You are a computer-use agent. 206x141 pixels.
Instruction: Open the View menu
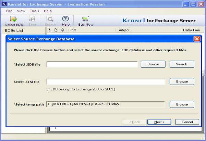21,11
